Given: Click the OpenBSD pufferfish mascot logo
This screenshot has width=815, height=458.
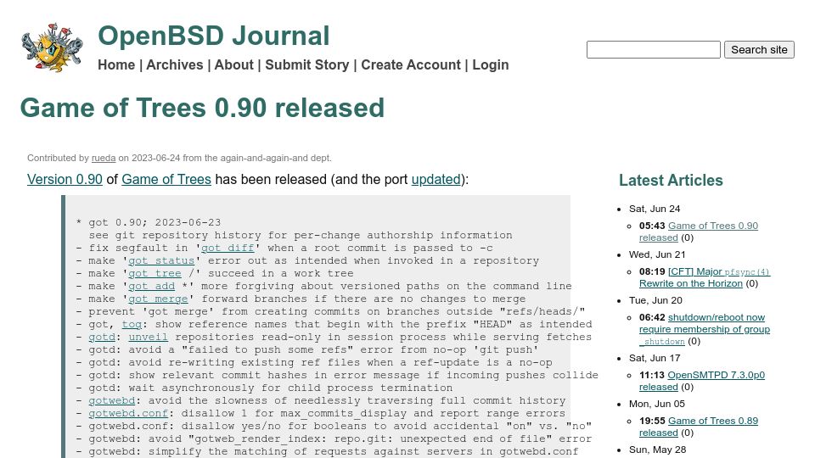Looking at the screenshot, I should [x=52, y=47].
